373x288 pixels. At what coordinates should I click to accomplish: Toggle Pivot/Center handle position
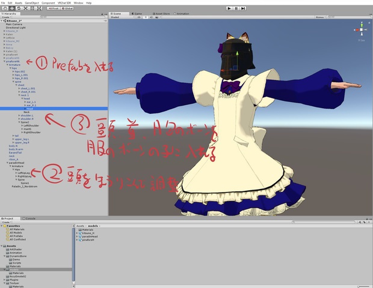[54, 8]
